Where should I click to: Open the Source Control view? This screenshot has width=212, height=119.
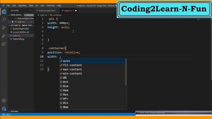4,28
